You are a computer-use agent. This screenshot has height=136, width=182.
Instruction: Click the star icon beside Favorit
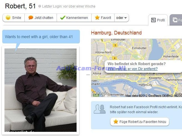97,18
